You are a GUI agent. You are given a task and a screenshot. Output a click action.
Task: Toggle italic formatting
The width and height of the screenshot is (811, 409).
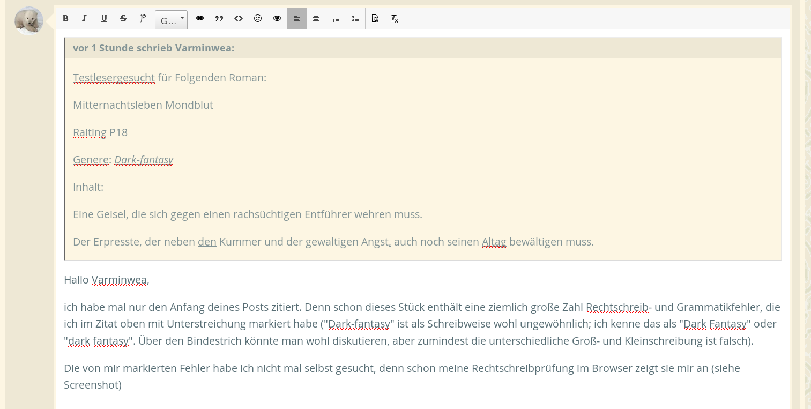coord(84,19)
